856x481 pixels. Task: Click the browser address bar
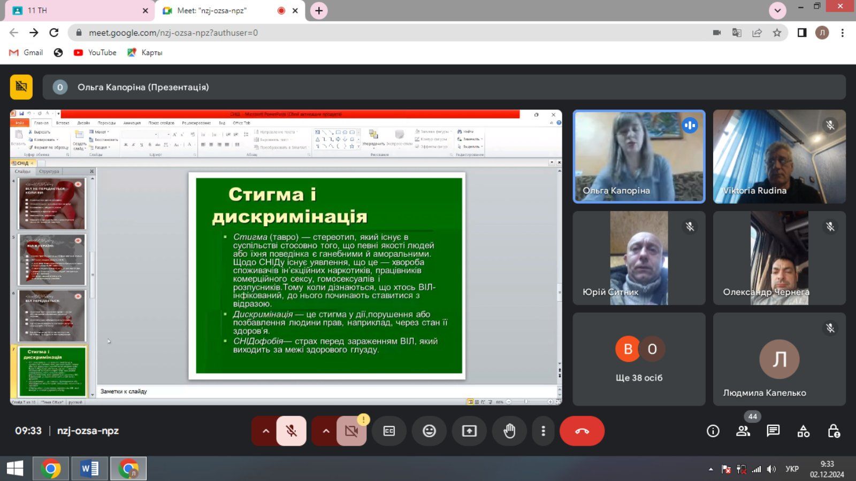374,33
